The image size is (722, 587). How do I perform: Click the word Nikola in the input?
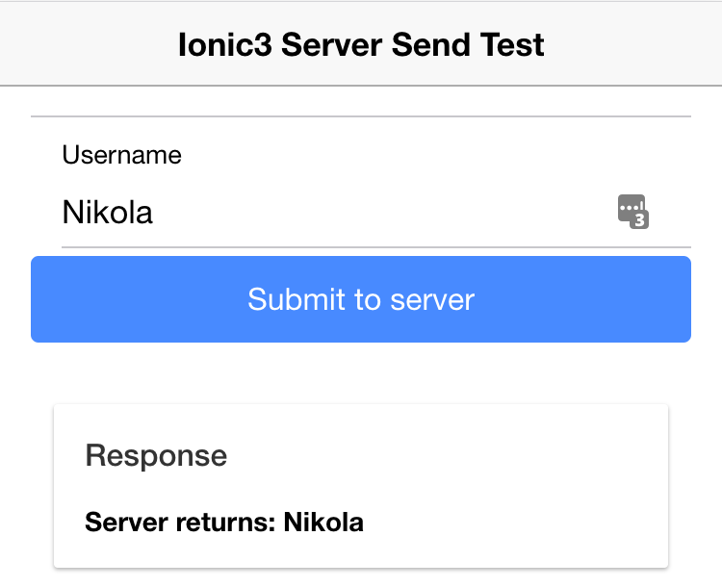point(107,213)
